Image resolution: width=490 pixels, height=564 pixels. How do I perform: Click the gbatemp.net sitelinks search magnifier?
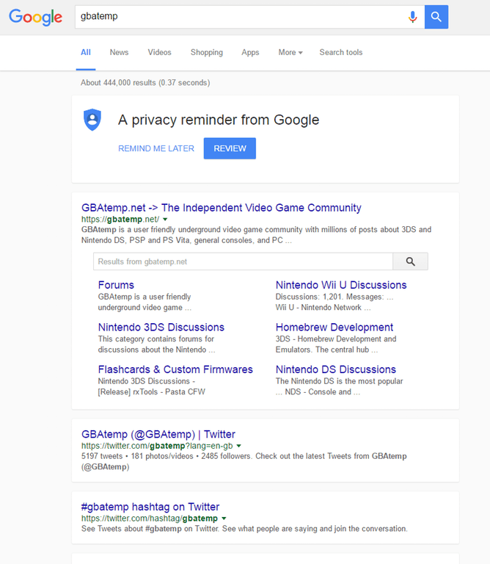pos(410,261)
